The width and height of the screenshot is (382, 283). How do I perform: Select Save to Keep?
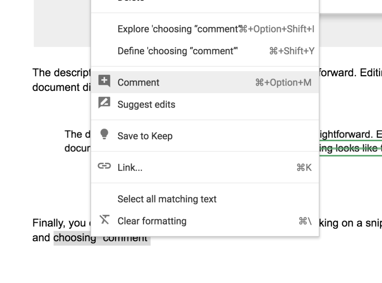click(145, 136)
